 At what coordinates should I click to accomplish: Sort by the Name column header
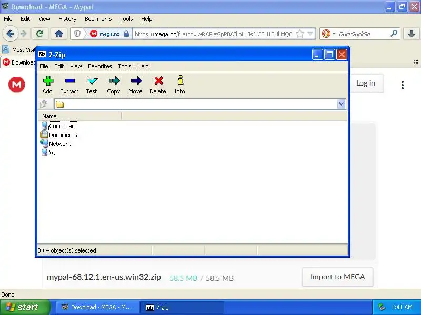pos(79,116)
